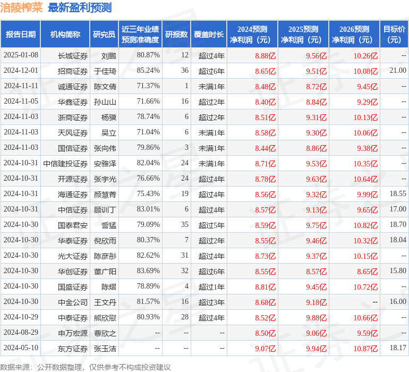The height and width of the screenshot is (372, 409).
Task: Click researcher name 王文丹
Action: [105, 302]
